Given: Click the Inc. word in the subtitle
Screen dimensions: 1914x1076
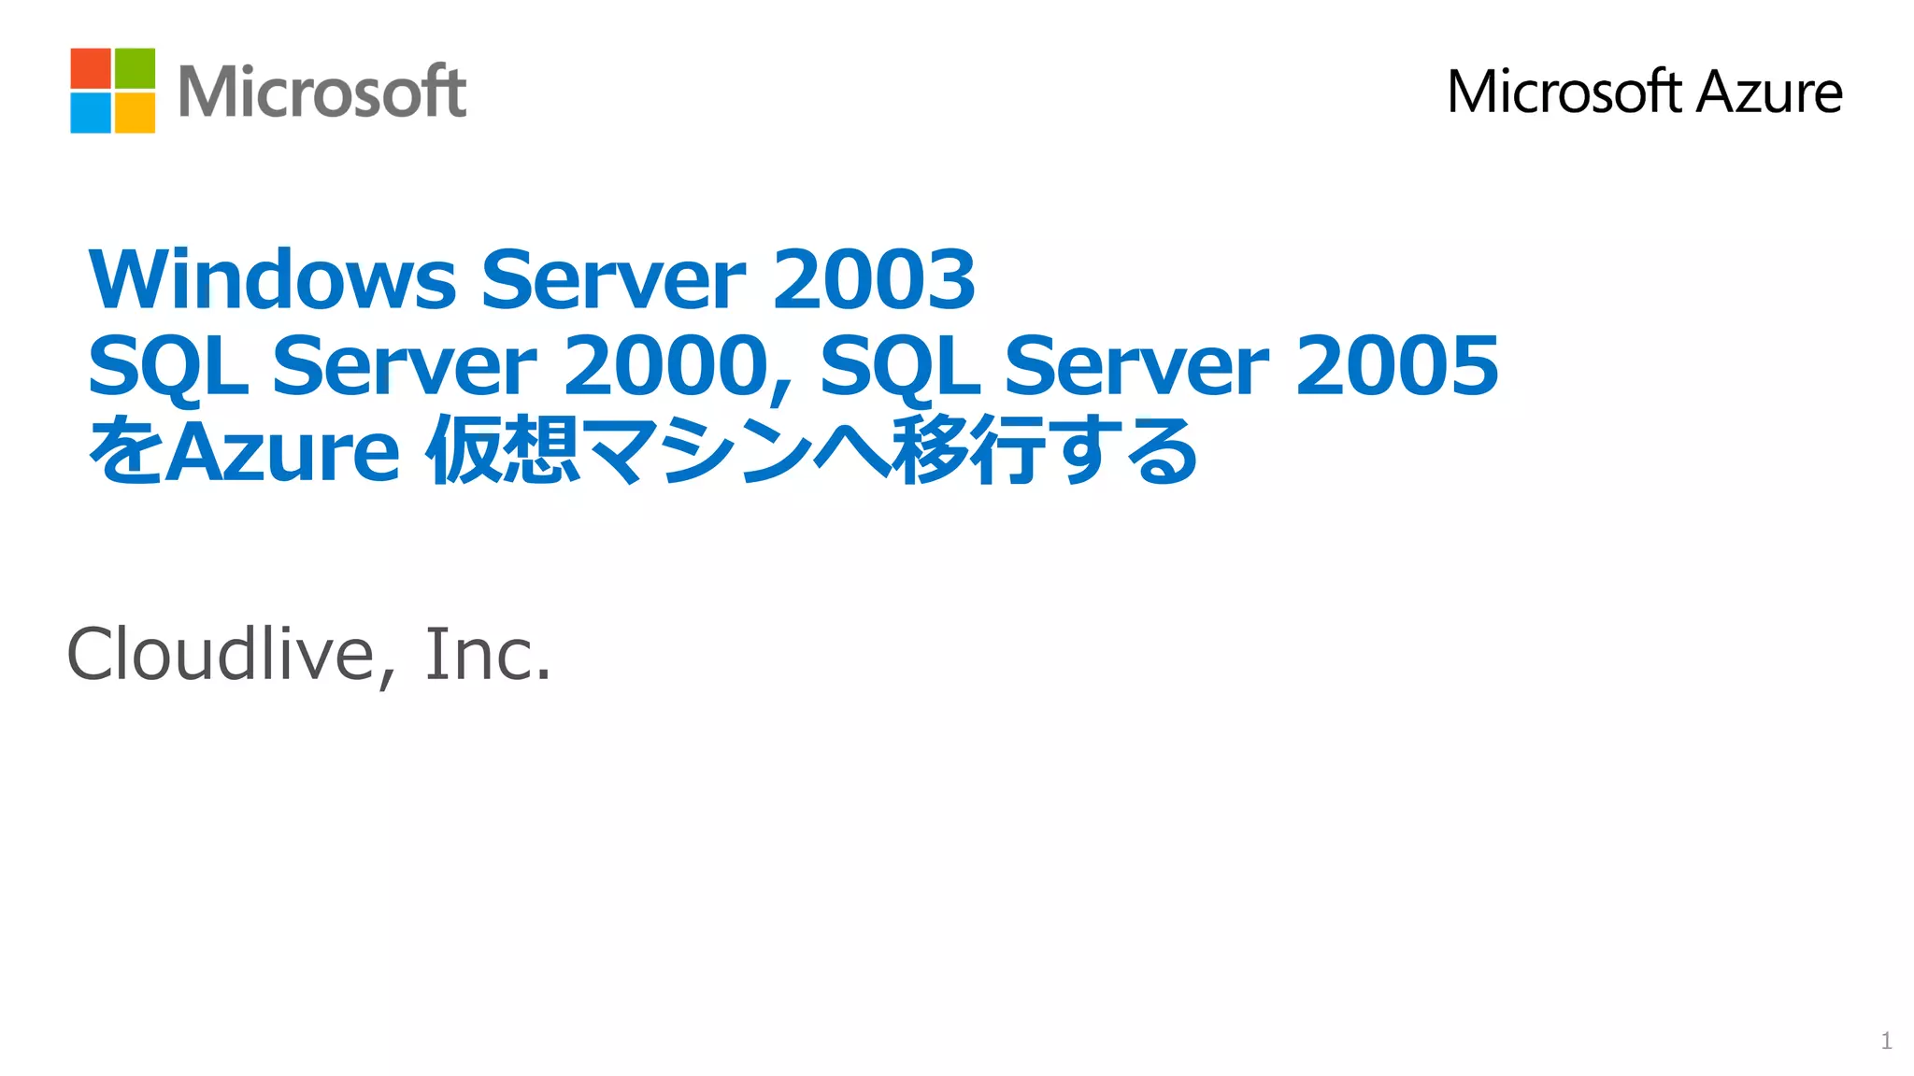Looking at the screenshot, I should pyautogui.click(x=487, y=655).
